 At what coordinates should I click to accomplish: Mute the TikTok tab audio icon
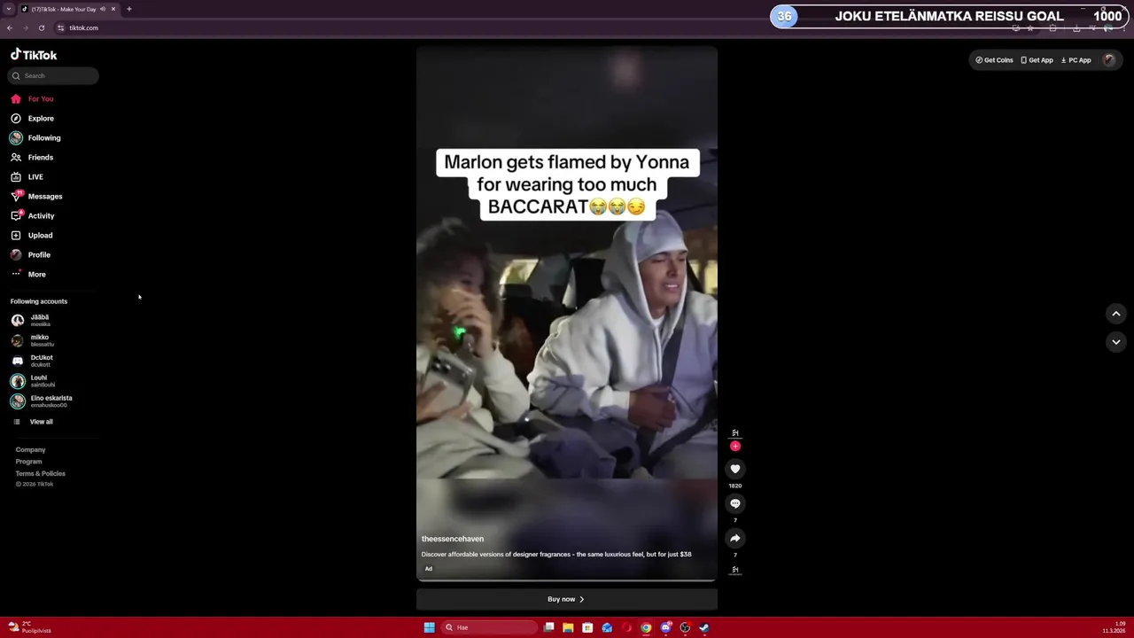pos(103,9)
